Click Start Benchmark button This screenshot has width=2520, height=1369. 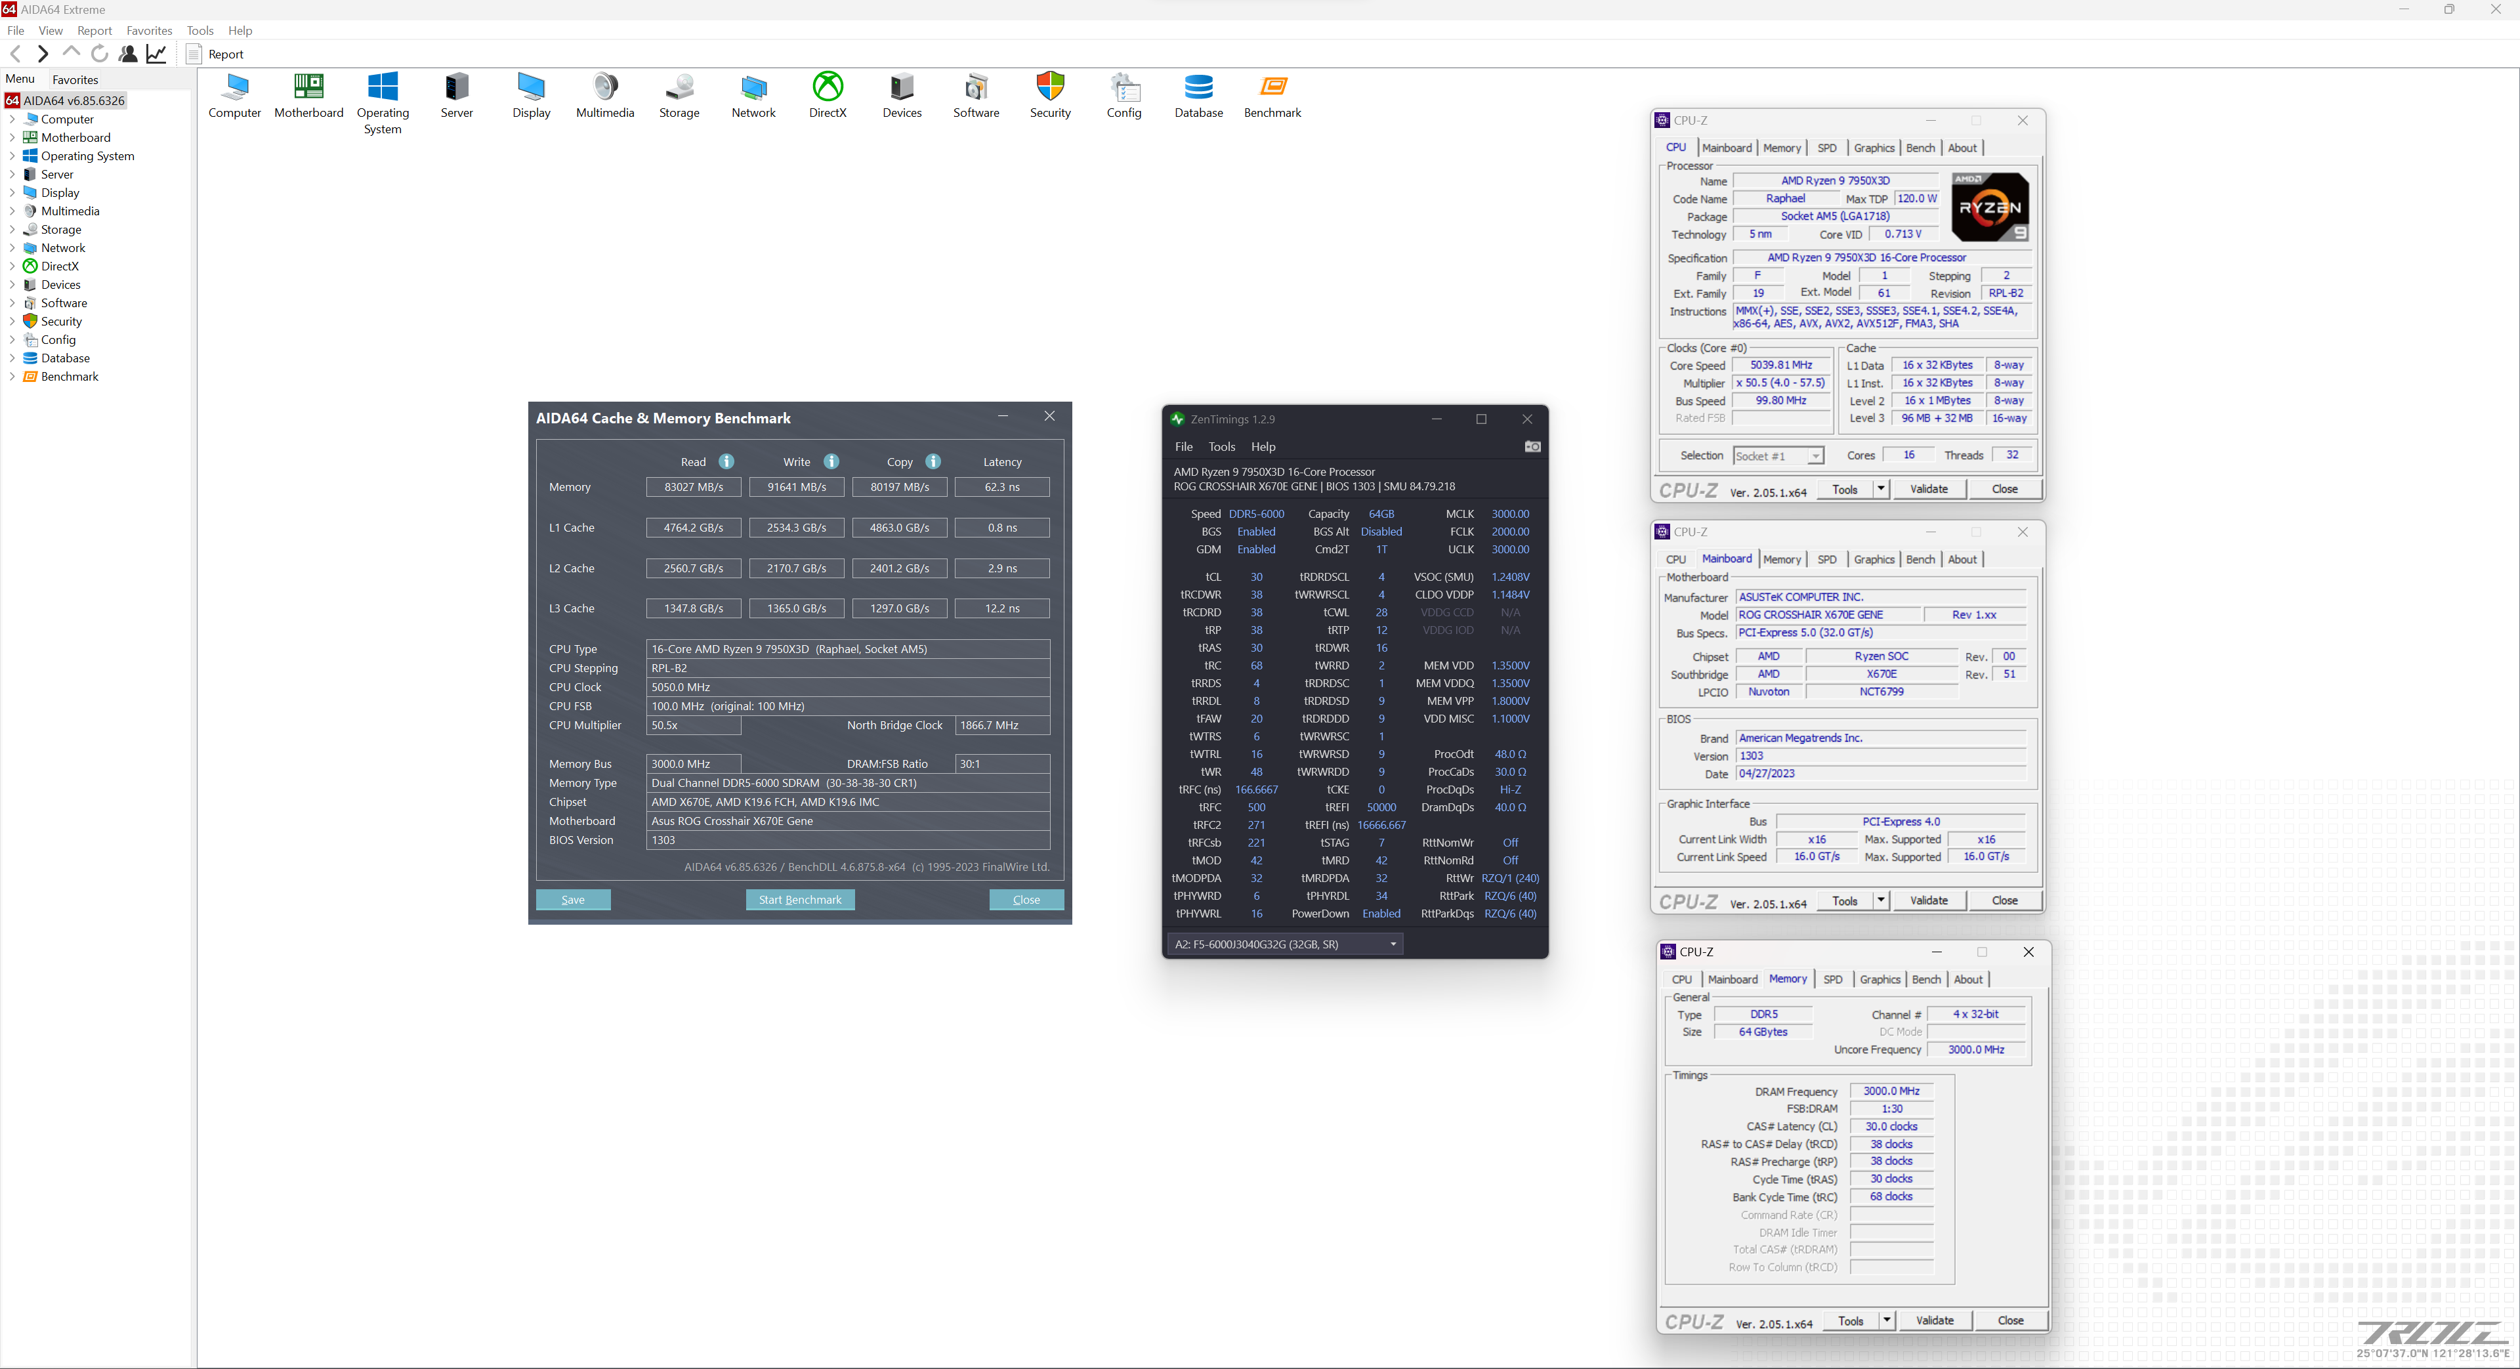pos(800,900)
